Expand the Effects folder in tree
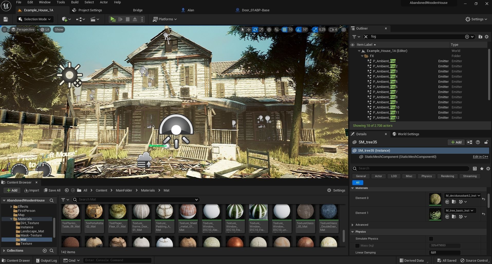Screen dimensions: 492x264 pyautogui.click(x=11, y=207)
